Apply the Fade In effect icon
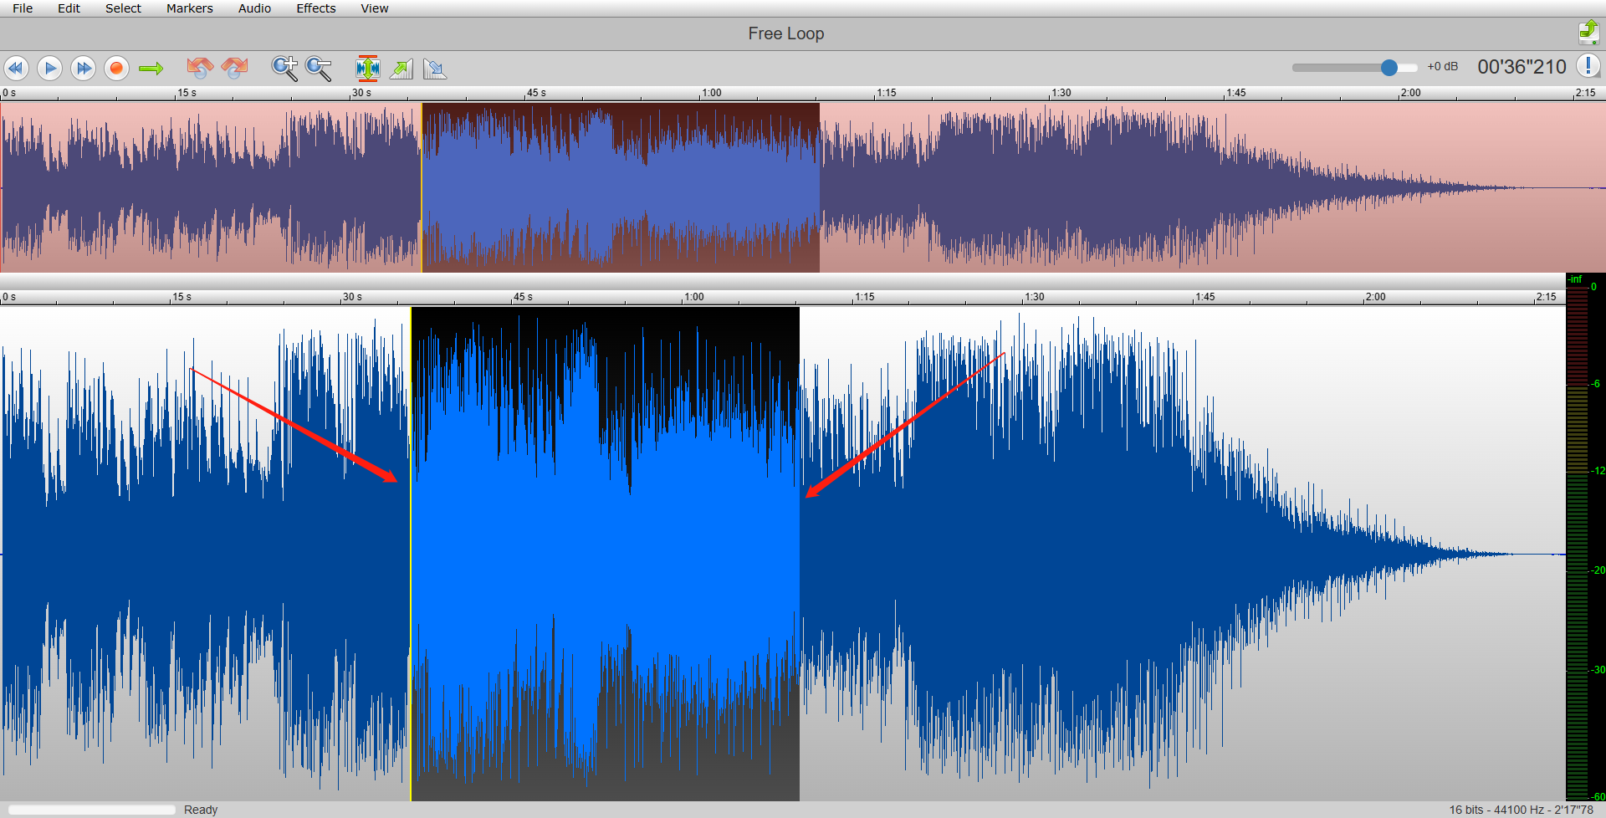The width and height of the screenshot is (1606, 818). coord(401,69)
